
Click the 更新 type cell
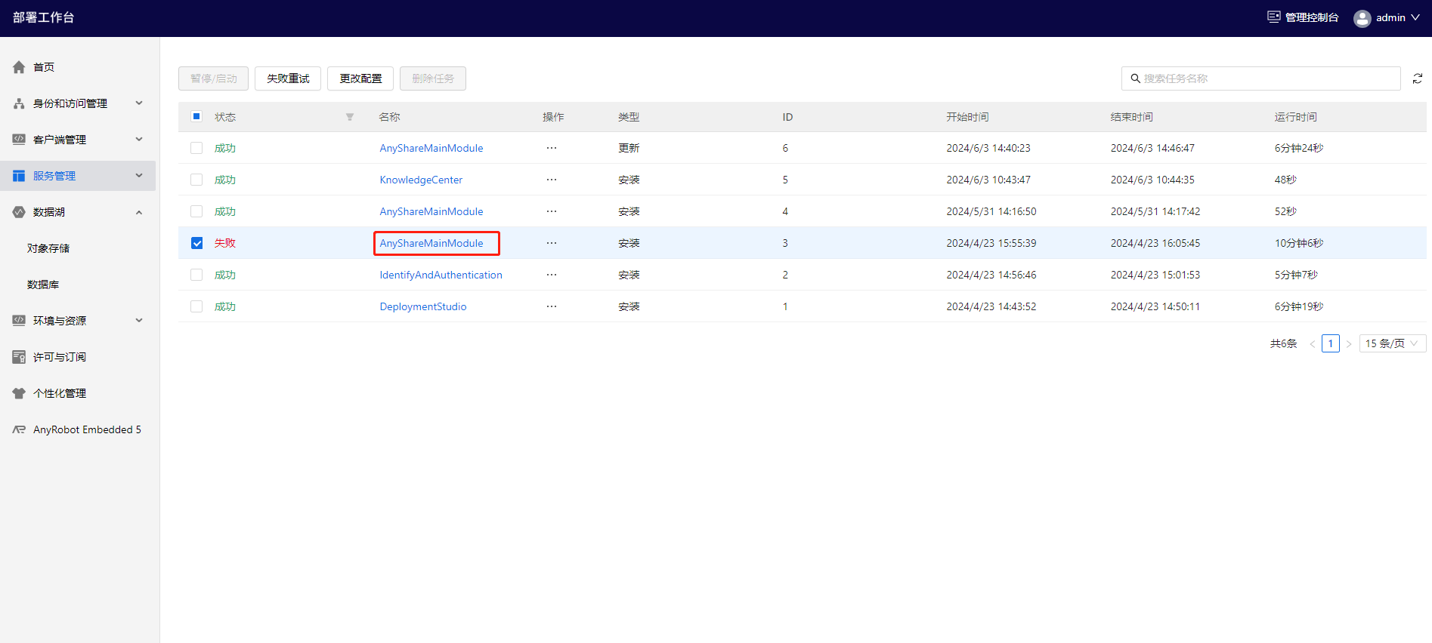[629, 148]
